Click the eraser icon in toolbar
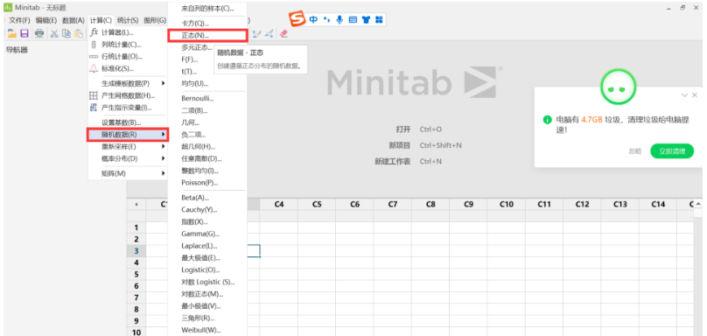707x336 pixels. pyautogui.click(x=283, y=33)
